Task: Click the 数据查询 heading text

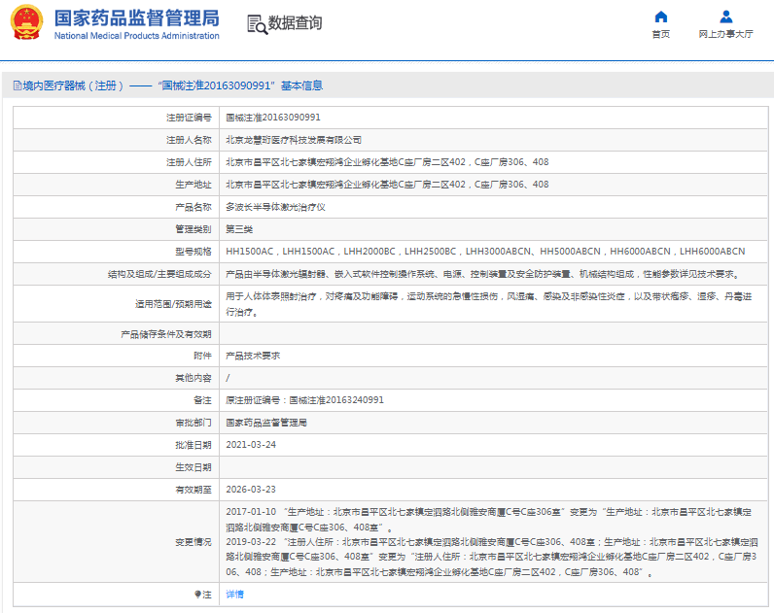Action: (295, 22)
